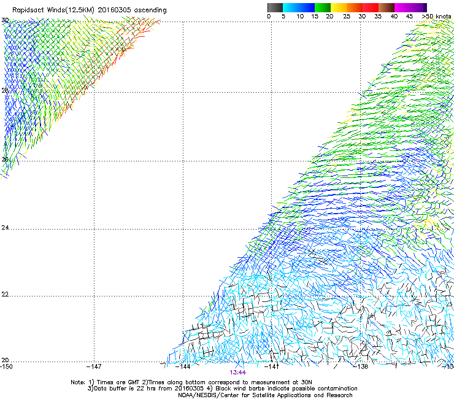This screenshot has height=399, width=454.
Task: Click the legend label 35
Action: pos(378,17)
